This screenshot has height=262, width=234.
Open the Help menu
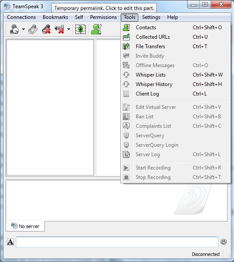pos(172,17)
